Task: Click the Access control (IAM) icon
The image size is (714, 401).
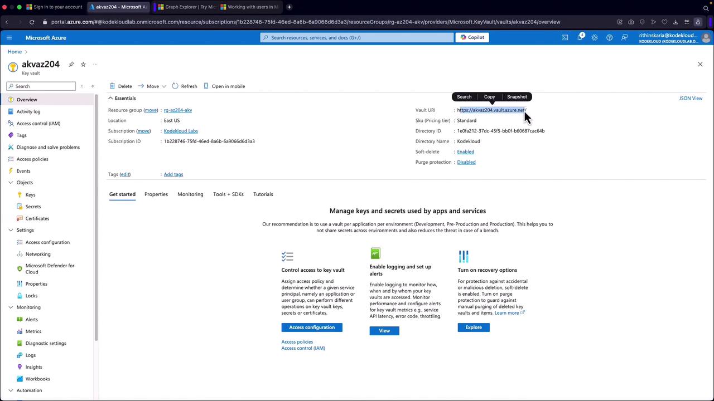Action: click(11, 123)
